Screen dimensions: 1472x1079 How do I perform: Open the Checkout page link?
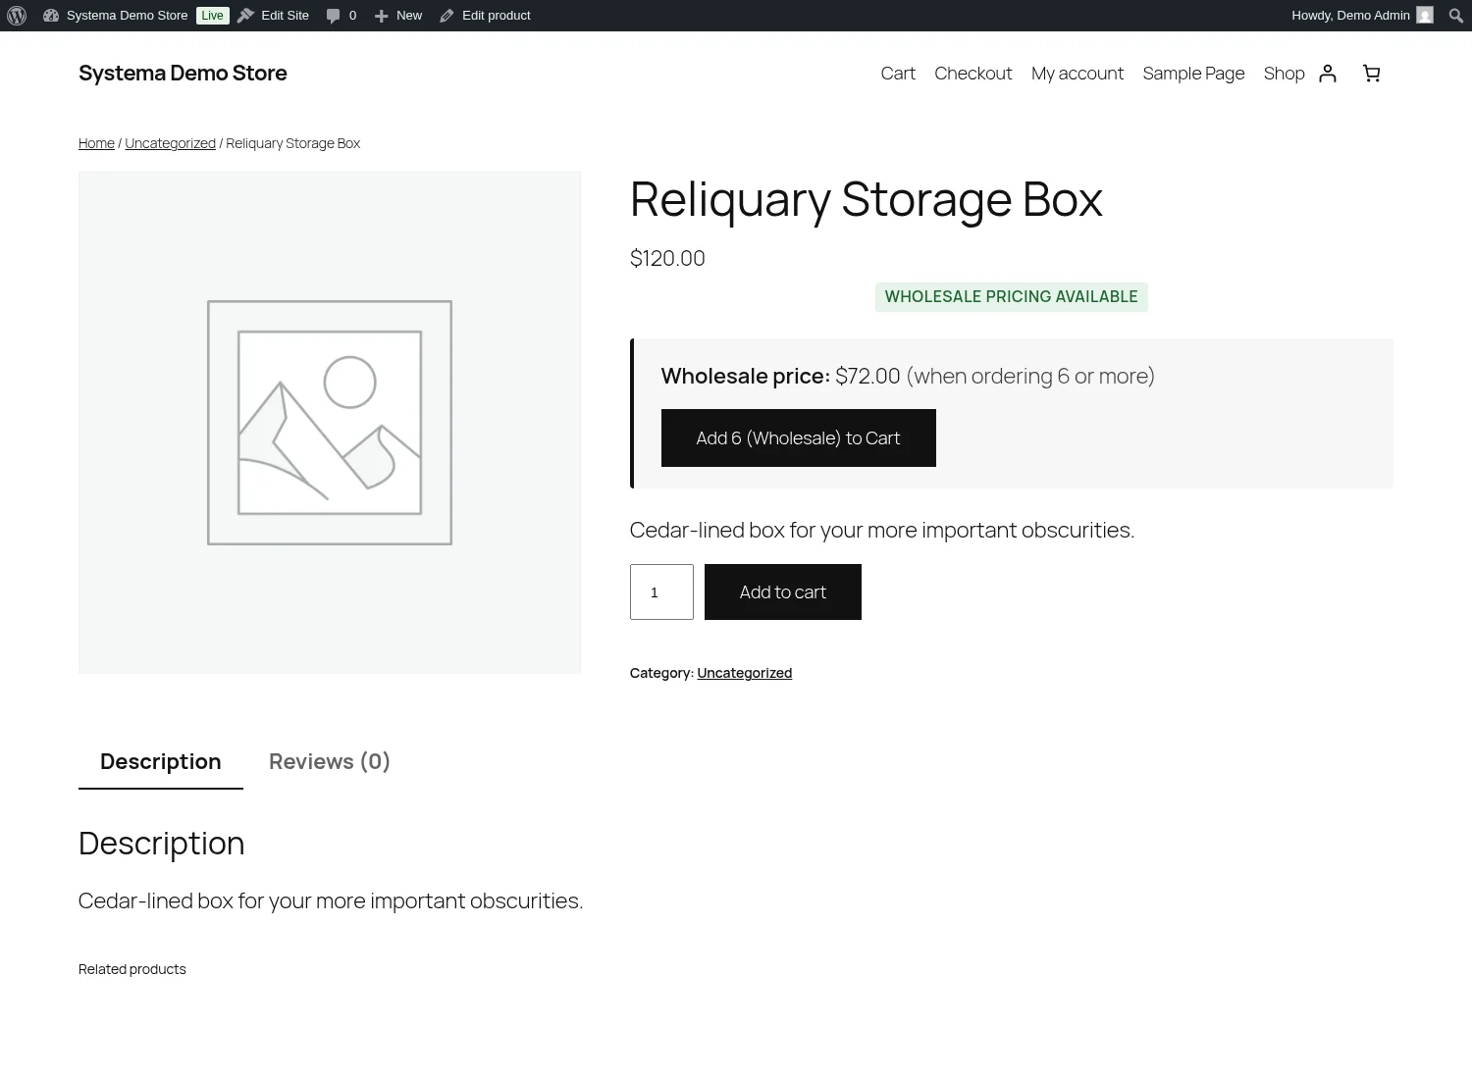973,74
